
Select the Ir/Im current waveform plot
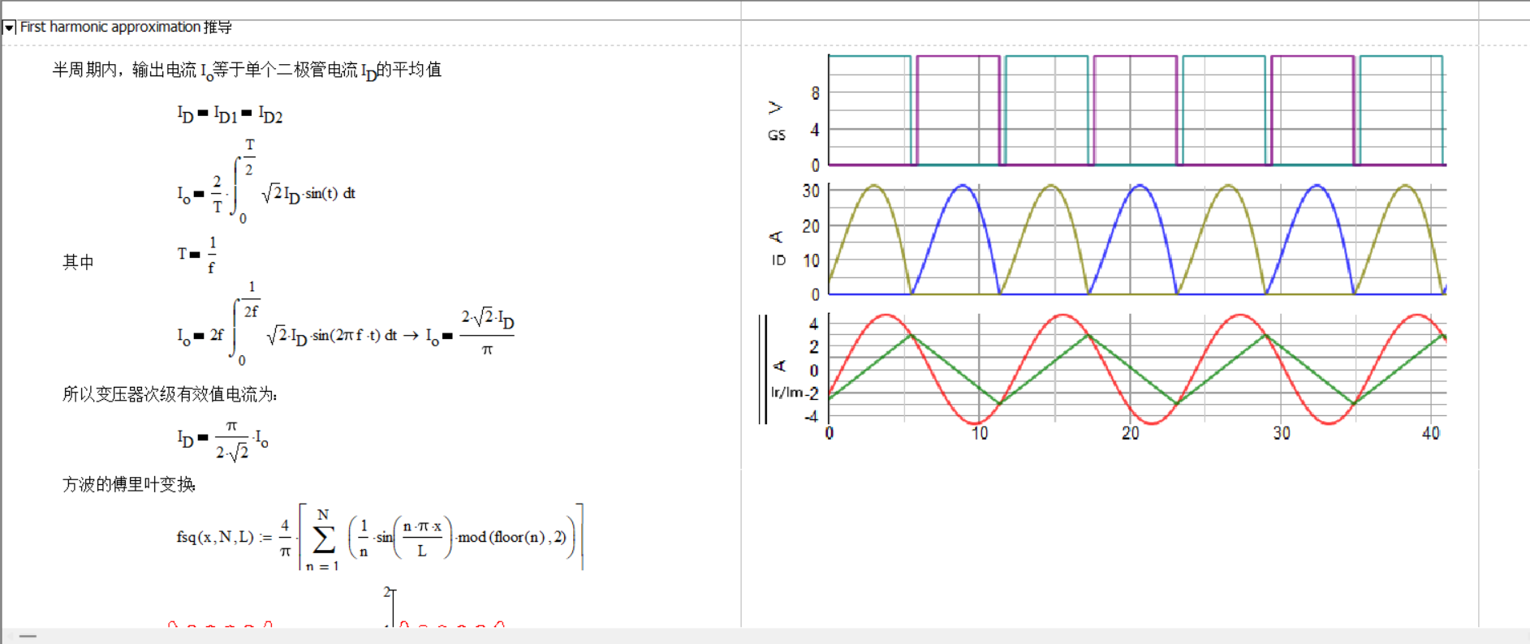[x=1136, y=369]
